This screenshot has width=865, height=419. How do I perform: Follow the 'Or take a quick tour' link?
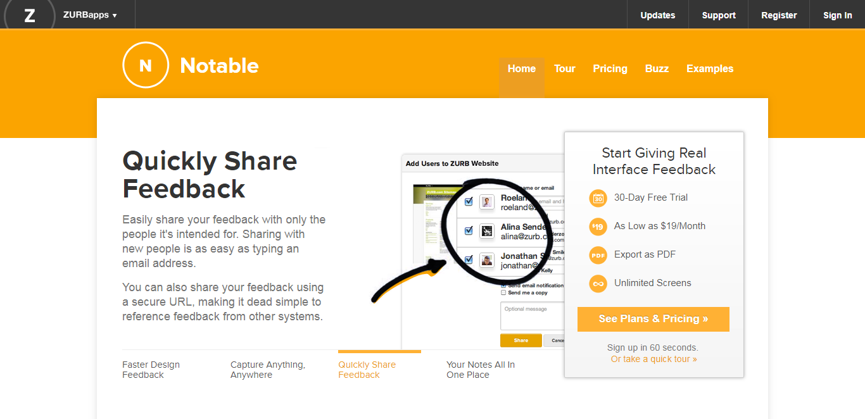coord(653,359)
